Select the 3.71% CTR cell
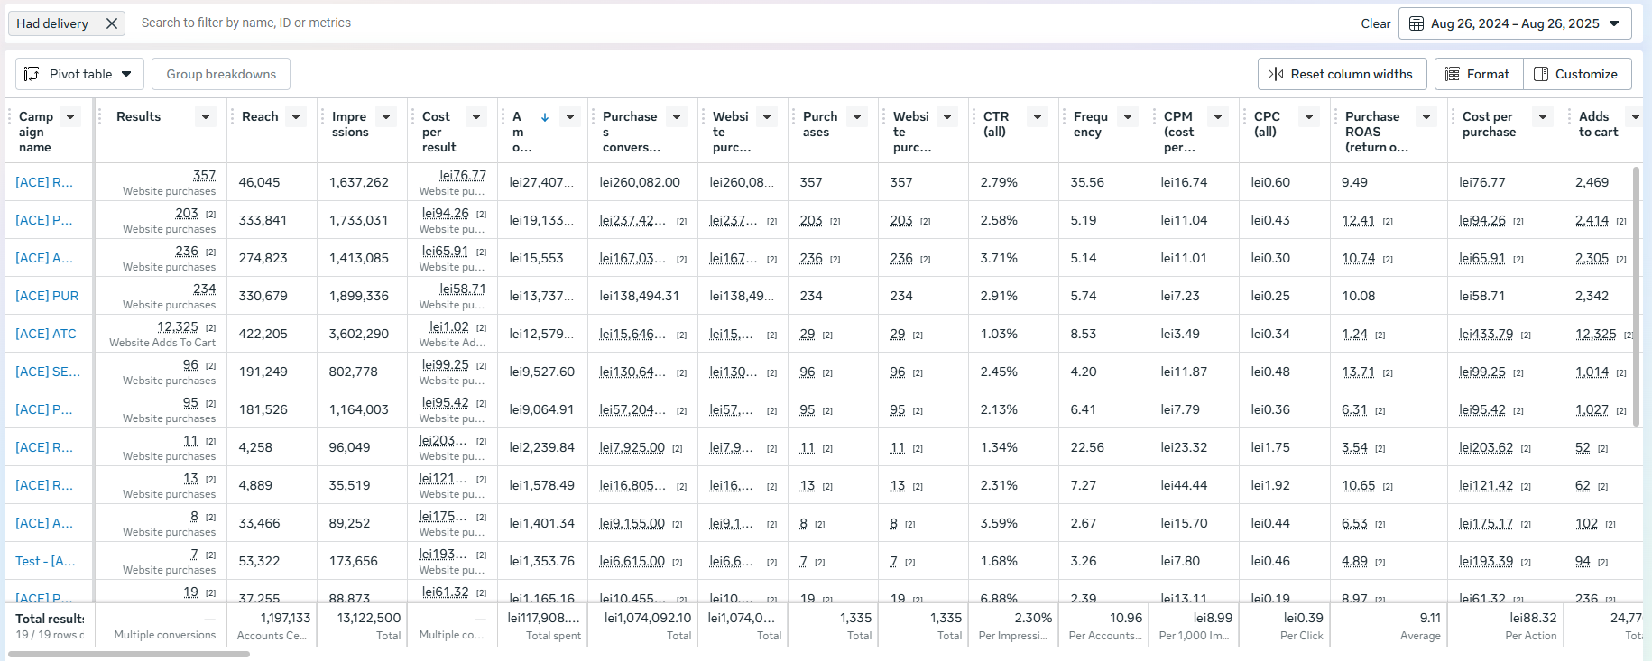The width and height of the screenshot is (1652, 661). [1013, 258]
